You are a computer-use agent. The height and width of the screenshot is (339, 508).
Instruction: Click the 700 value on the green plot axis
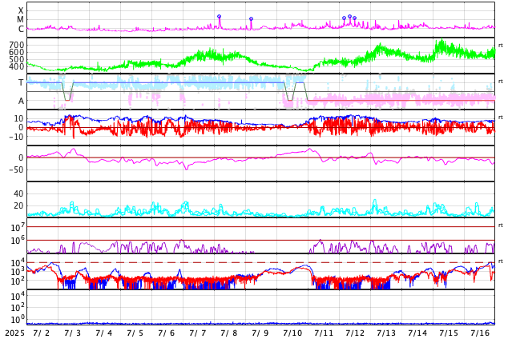coord(17,45)
